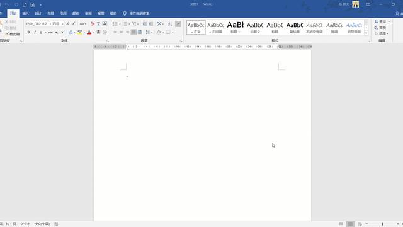Click the line spacing icon

(148, 32)
